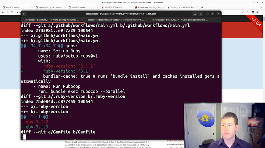Open the Chromium three-dot menu

262,12
